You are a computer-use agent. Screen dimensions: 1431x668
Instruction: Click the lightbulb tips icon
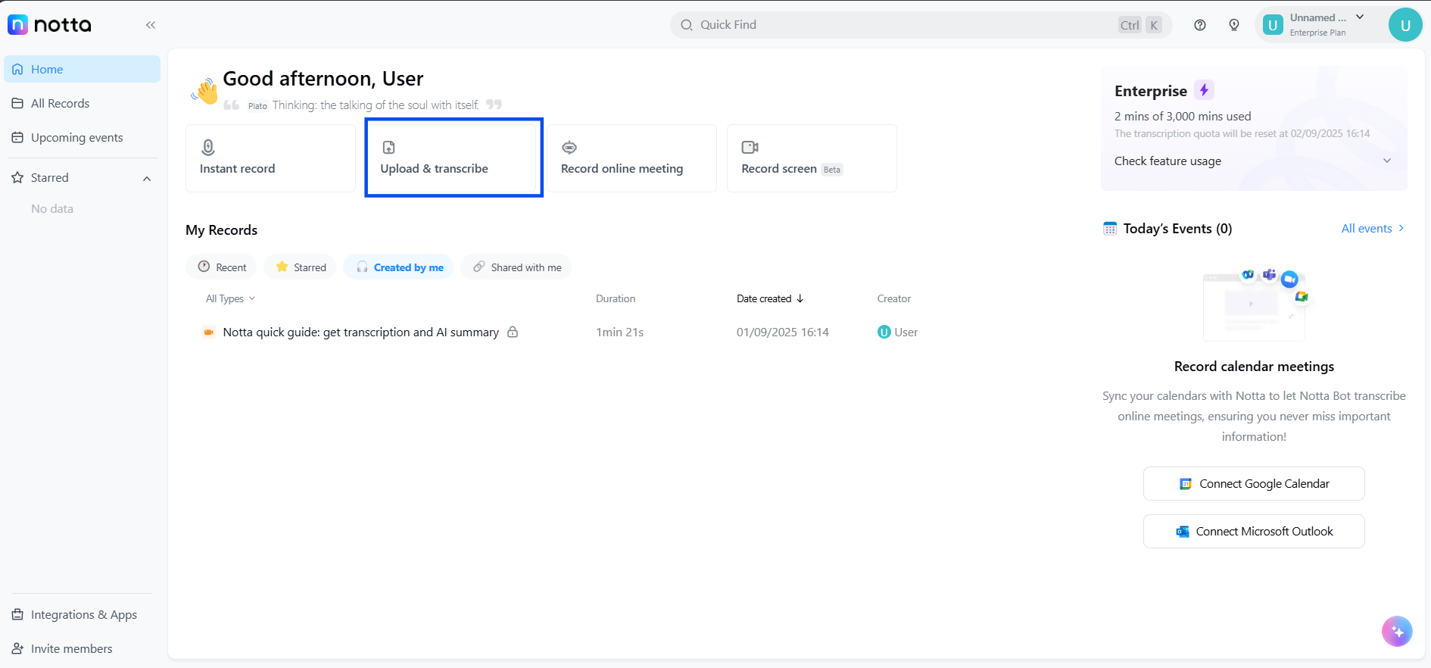[x=1234, y=25]
